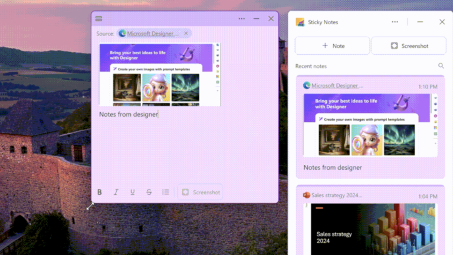Minimize the Sticky Notes list window
Screen dimensions: 453x255
pyautogui.click(x=420, y=22)
